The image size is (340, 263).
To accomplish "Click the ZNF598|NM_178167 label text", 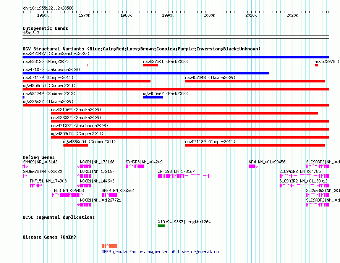I will click(x=176, y=171).
